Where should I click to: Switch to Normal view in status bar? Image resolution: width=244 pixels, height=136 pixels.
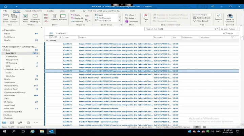(197, 127)
